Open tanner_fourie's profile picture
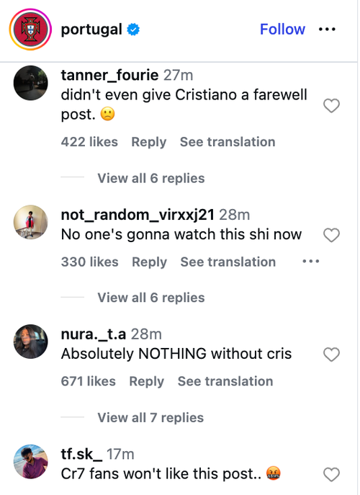 click(31, 83)
